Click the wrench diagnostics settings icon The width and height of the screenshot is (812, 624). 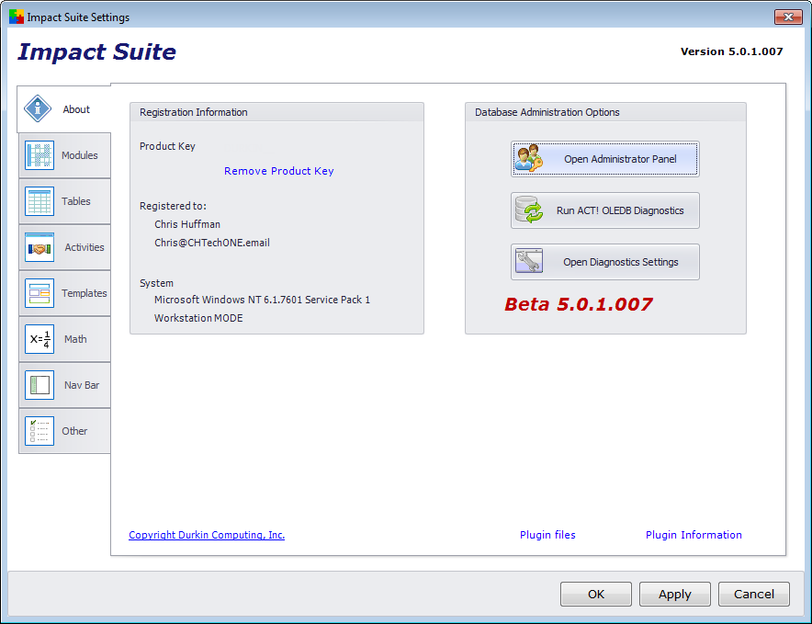pos(529,261)
